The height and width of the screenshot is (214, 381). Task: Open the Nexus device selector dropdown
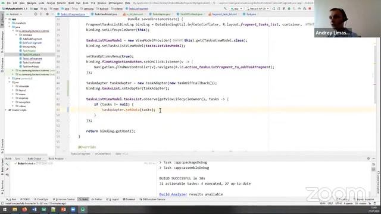pos(258,8)
